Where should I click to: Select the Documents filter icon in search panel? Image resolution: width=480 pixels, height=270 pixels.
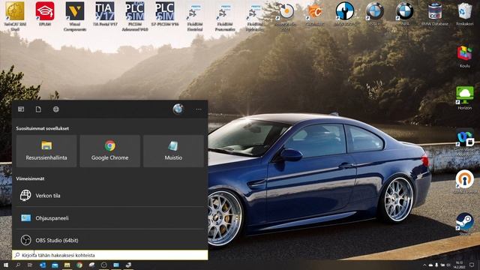(38, 109)
